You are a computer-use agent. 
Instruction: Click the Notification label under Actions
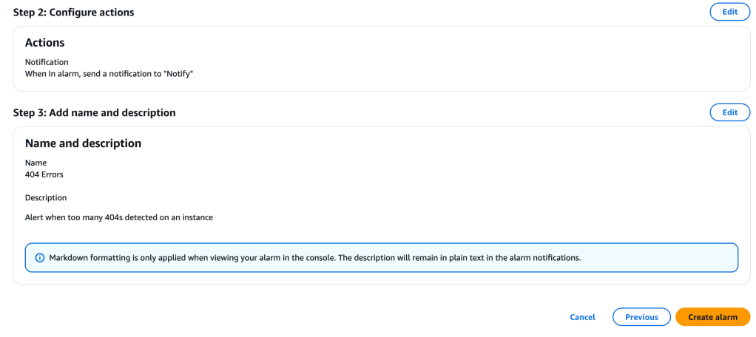coord(47,62)
